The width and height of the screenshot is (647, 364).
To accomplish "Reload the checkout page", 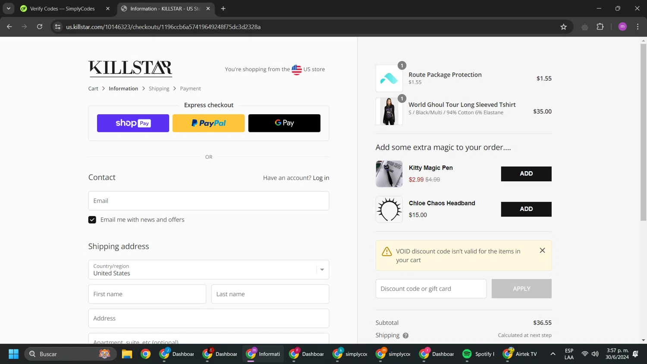I will [40, 27].
